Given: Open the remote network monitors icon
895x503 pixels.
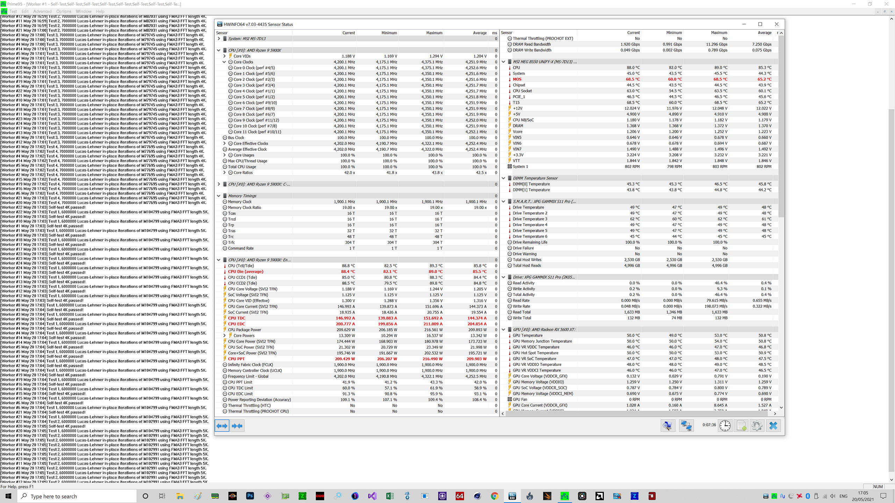Looking at the screenshot, I should [x=686, y=426].
